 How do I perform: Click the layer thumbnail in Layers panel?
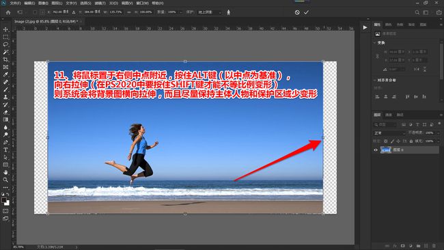tap(386, 150)
